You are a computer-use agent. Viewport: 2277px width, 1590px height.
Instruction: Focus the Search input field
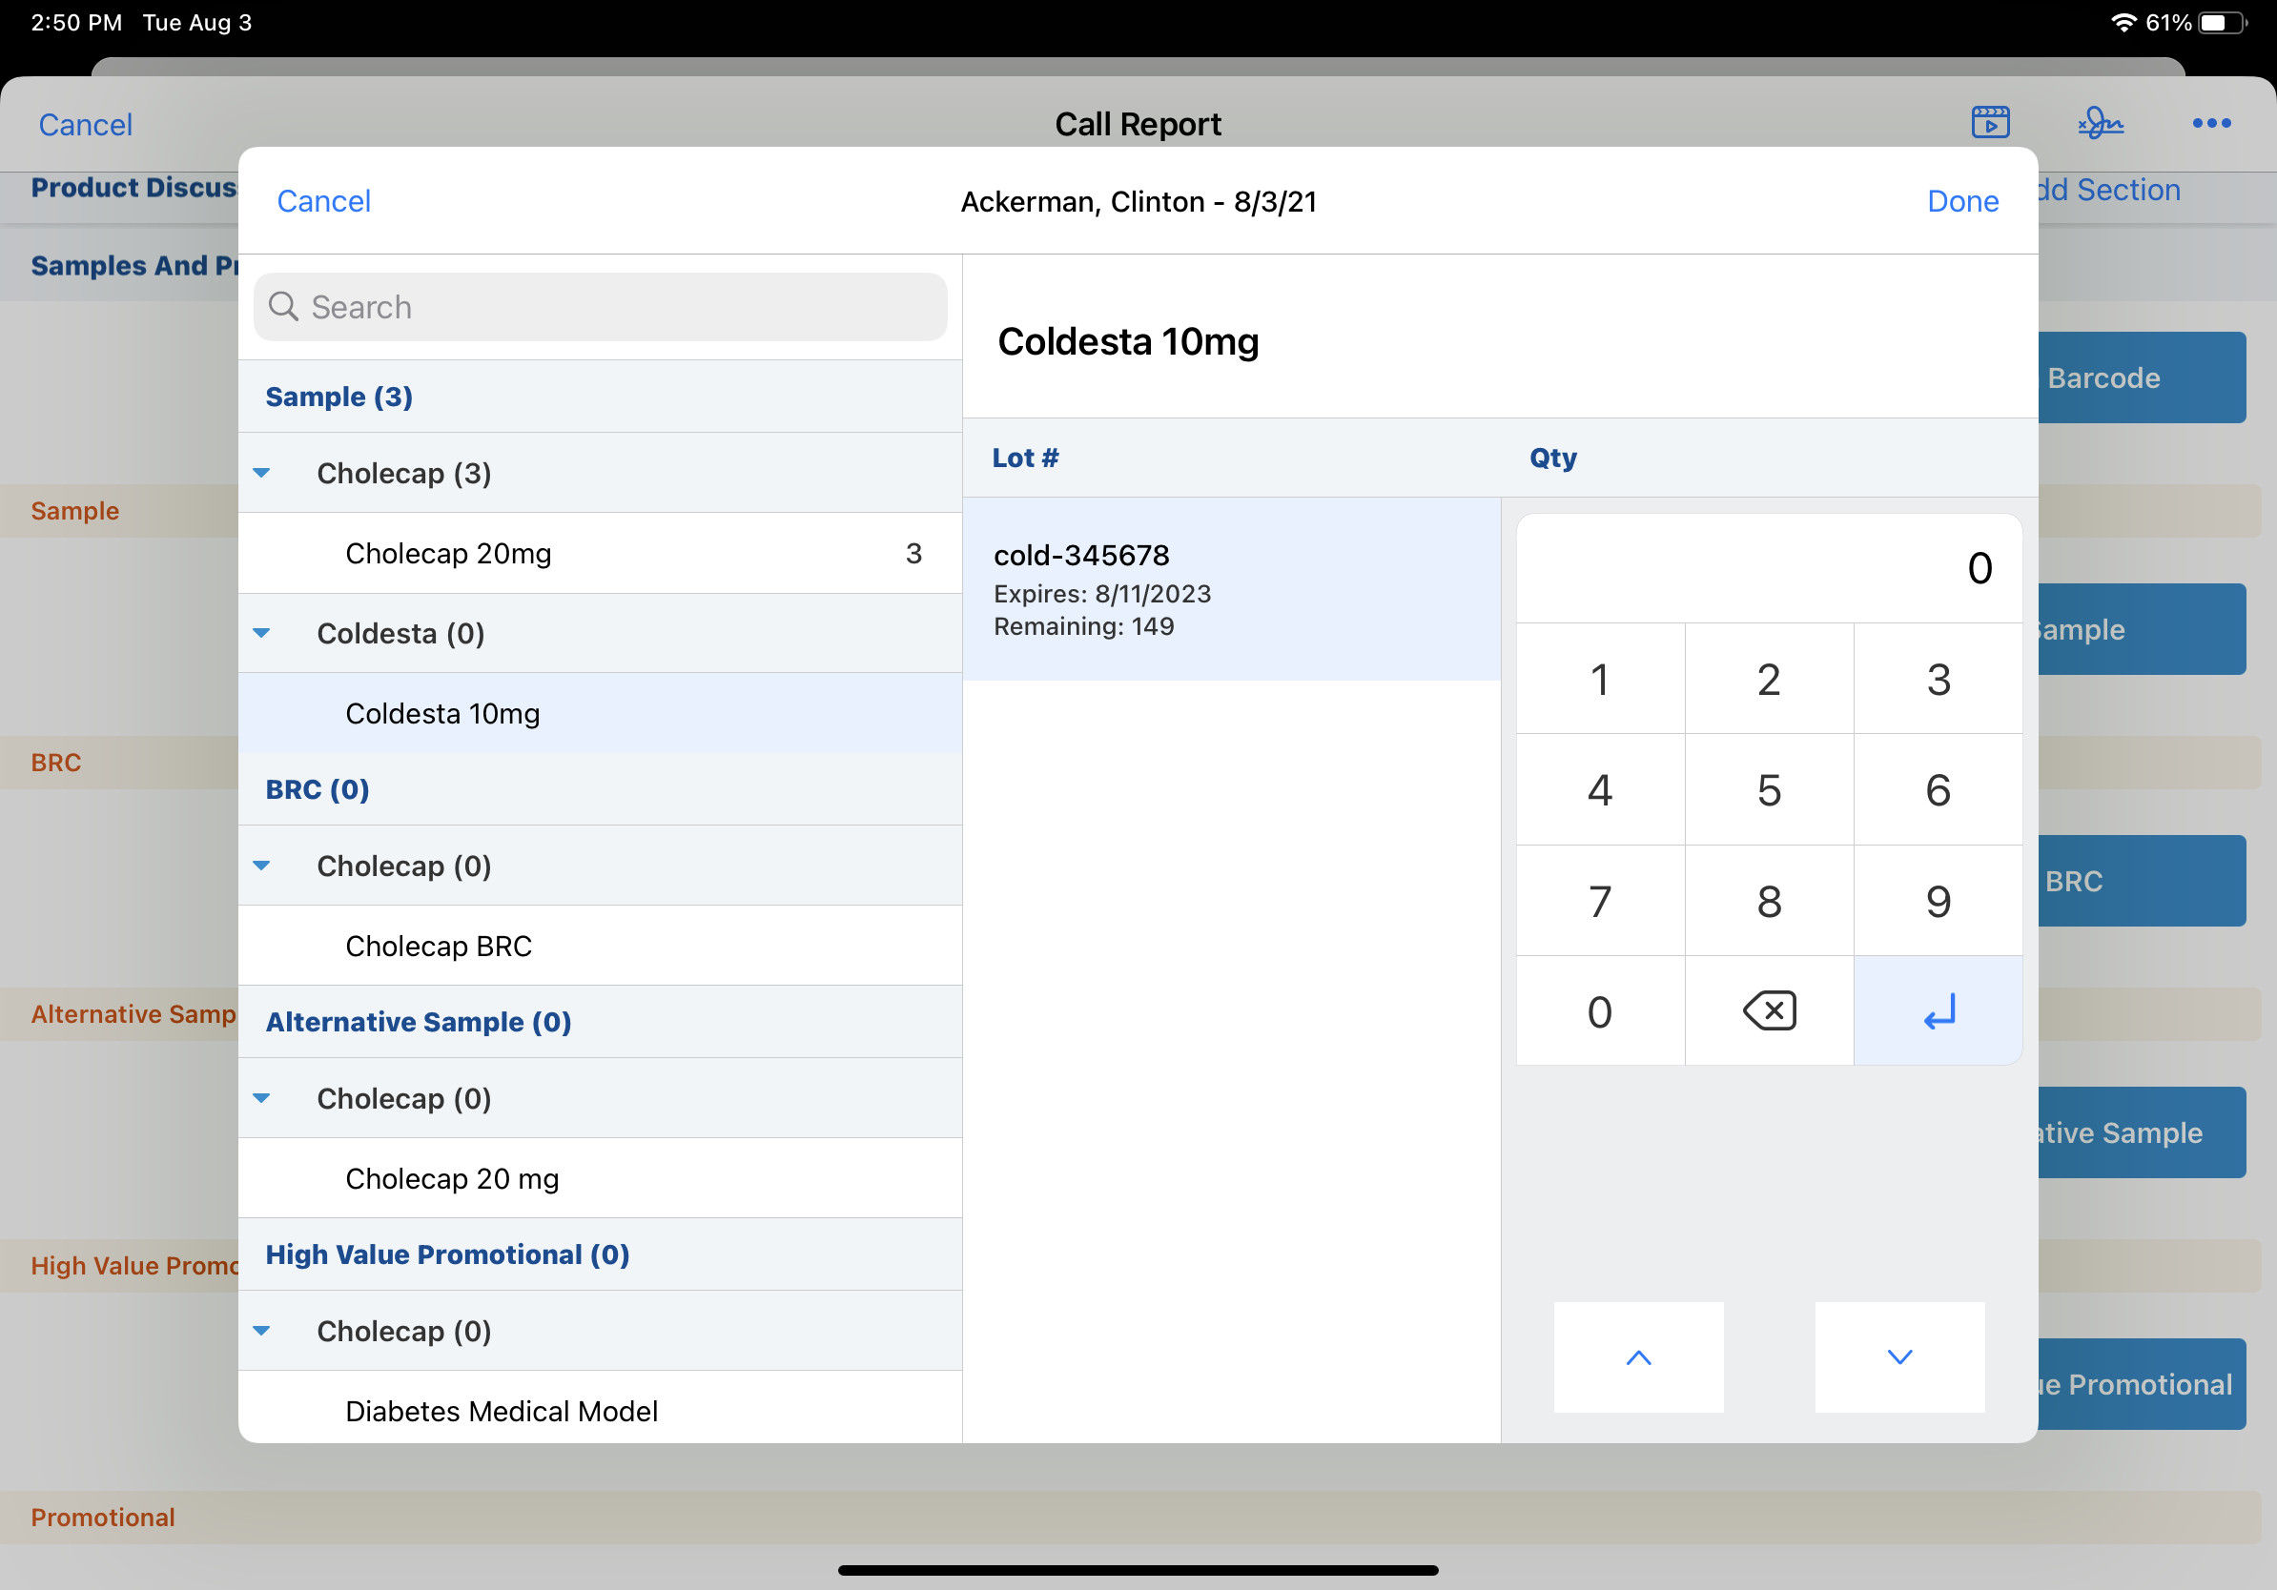[615, 307]
